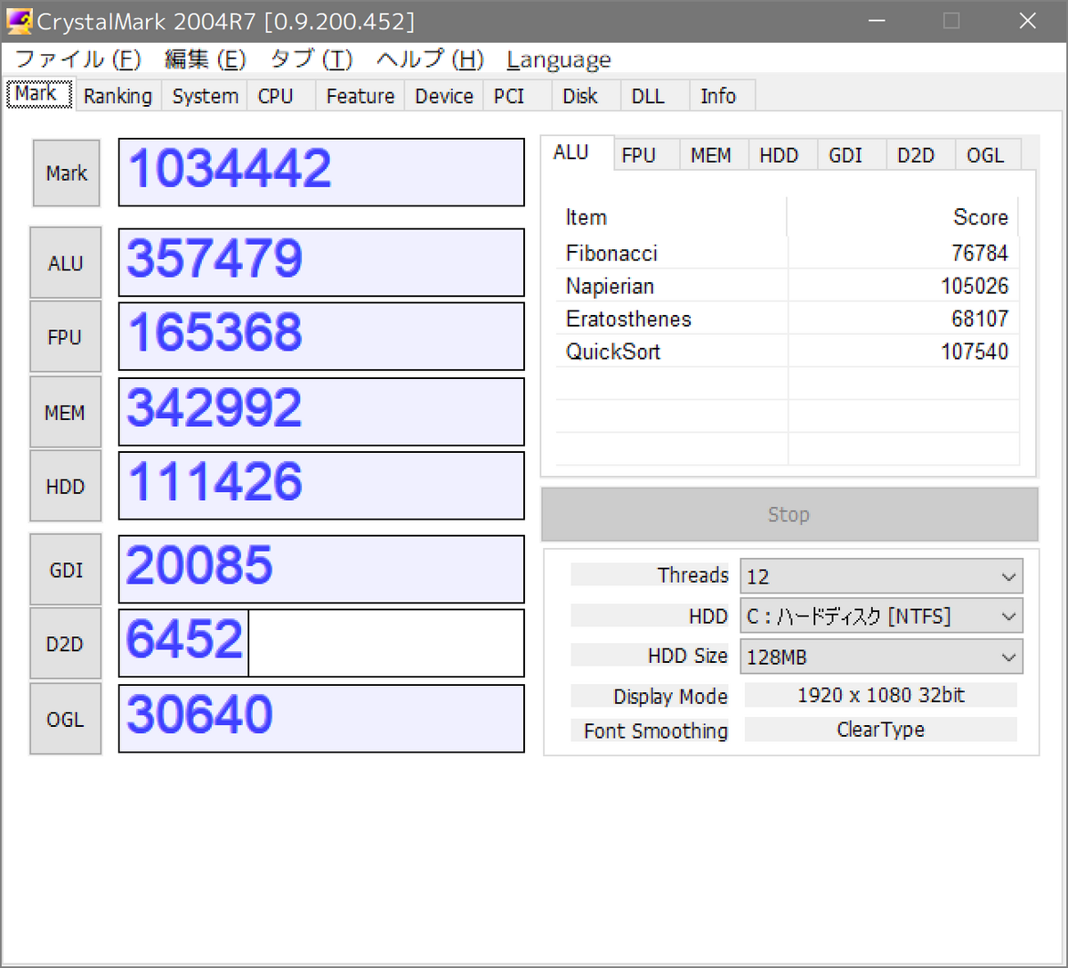Select the FPU results tab

(646, 155)
